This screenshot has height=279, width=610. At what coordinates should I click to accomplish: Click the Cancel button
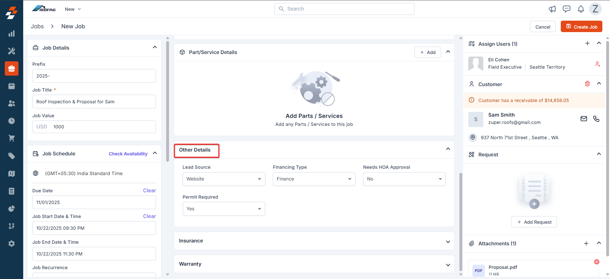(x=543, y=27)
